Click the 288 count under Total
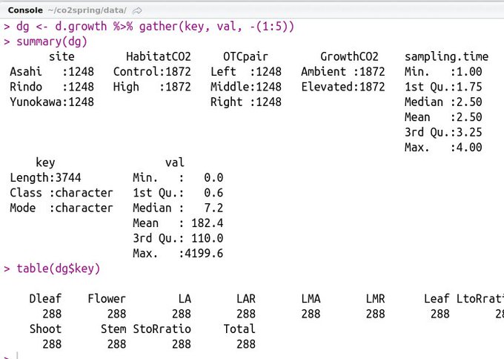This screenshot has width=504, height=359. pos(246,344)
